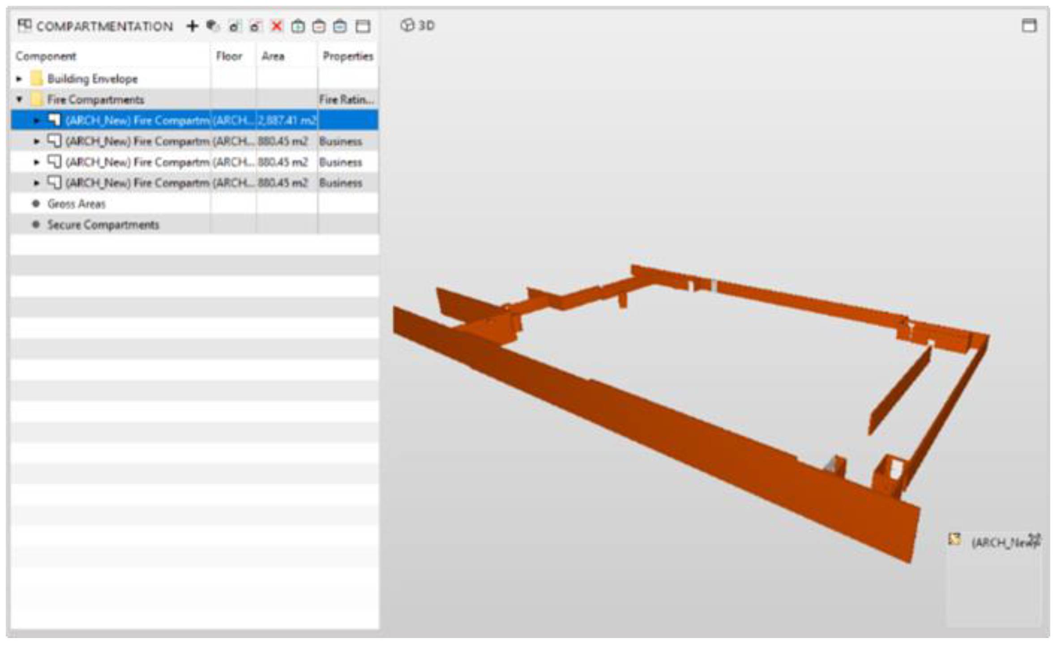
Task: Select the Gross Areas item
Action: [x=76, y=204]
